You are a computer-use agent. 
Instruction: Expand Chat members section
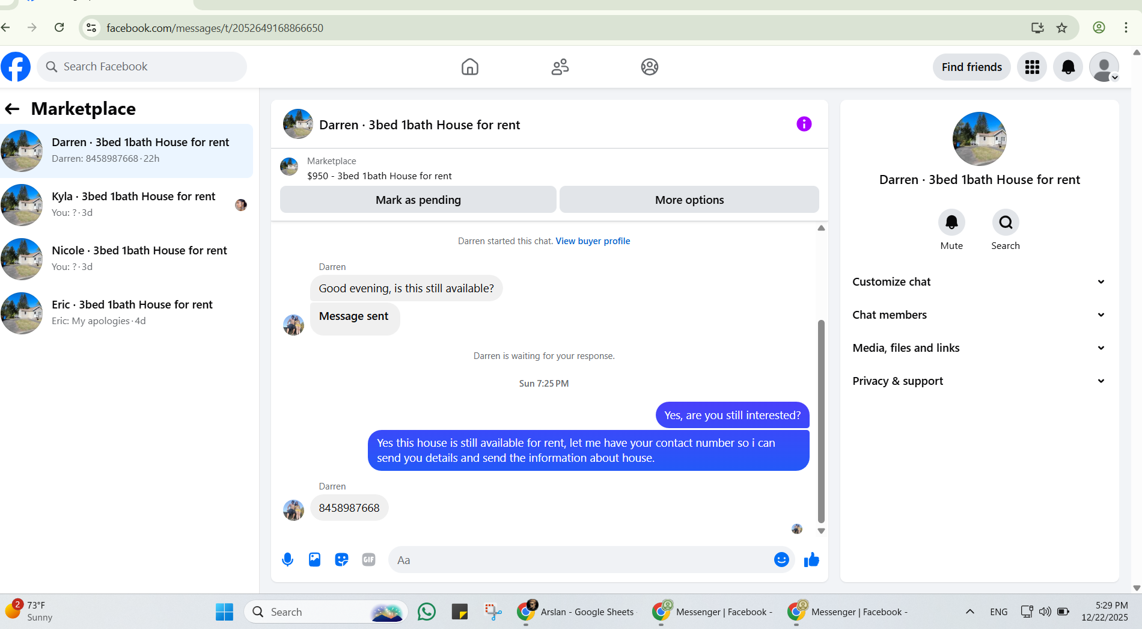point(979,315)
